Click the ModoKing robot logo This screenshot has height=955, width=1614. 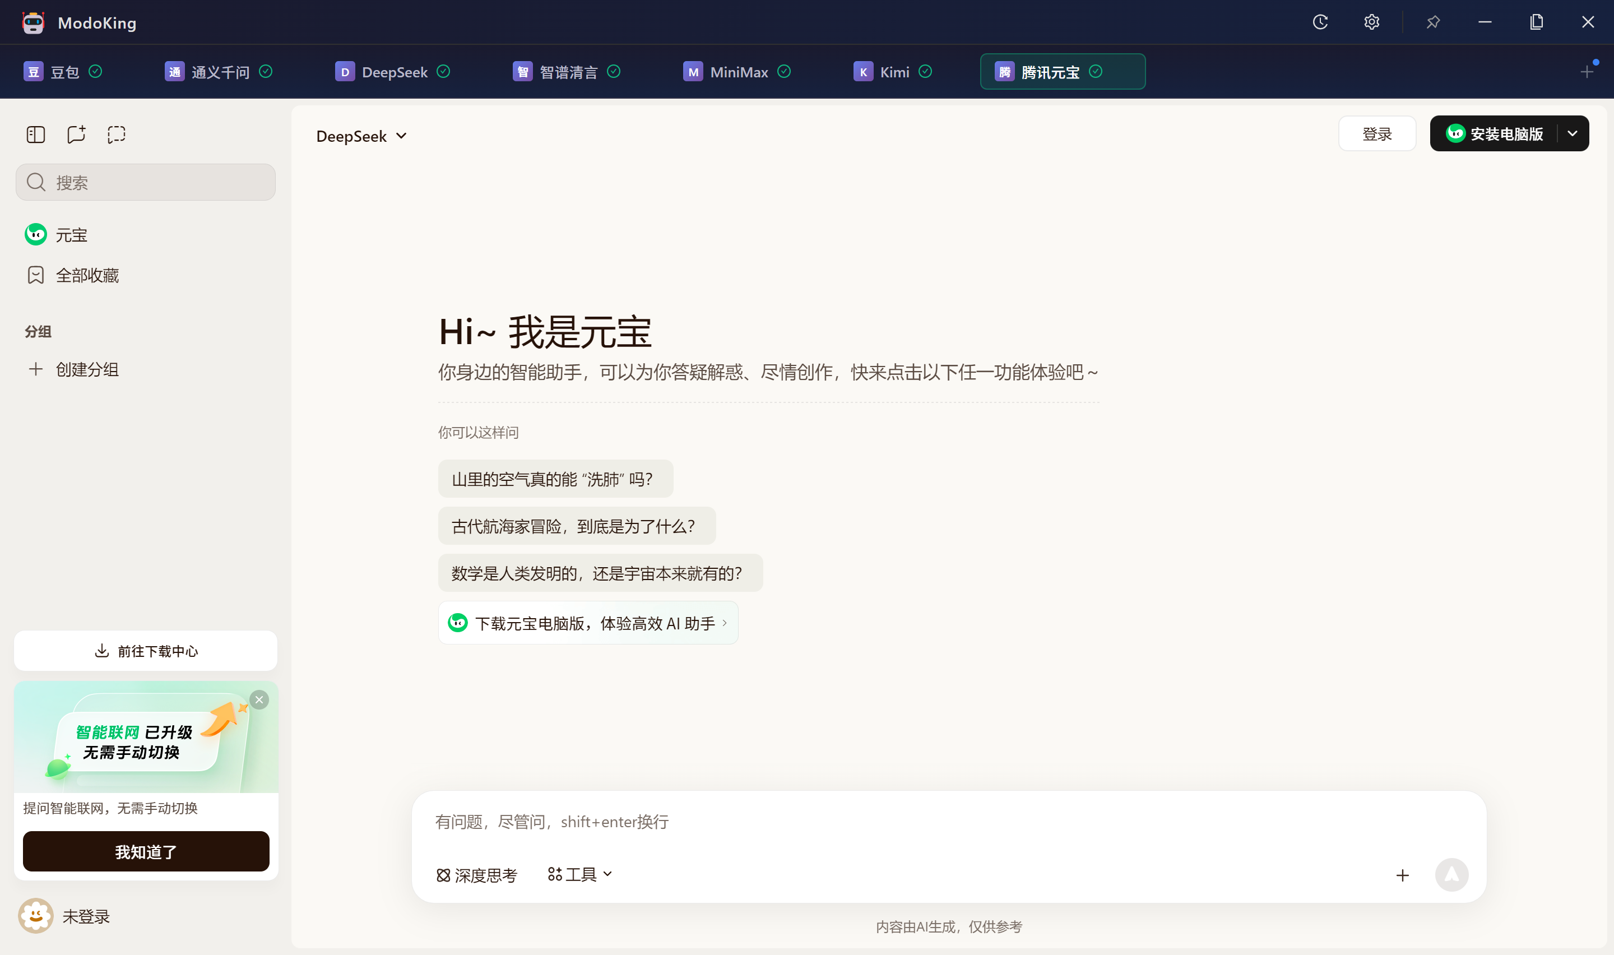[x=34, y=22]
